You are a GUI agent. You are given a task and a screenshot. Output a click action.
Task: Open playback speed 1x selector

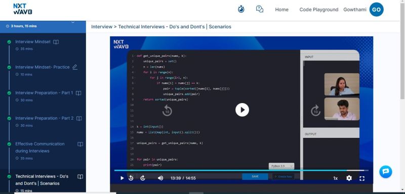[335, 178]
